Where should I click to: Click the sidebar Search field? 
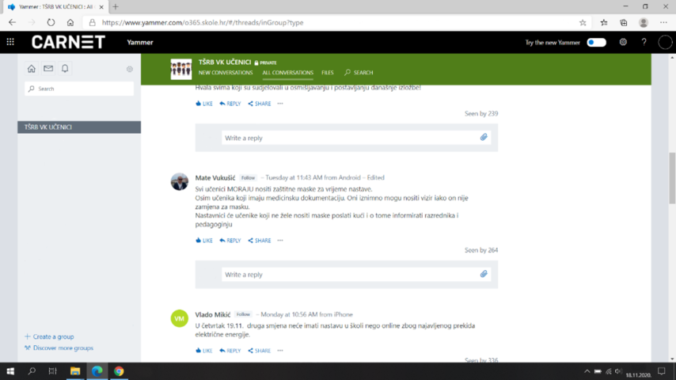pos(79,89)
